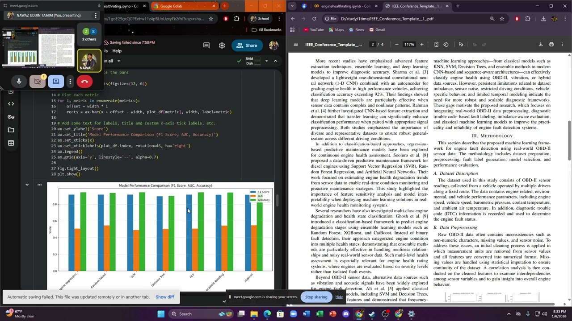This screenshot has height=321, width=572.
Task: Open the Help menu in Colab
Action: [x=117, y=51]
